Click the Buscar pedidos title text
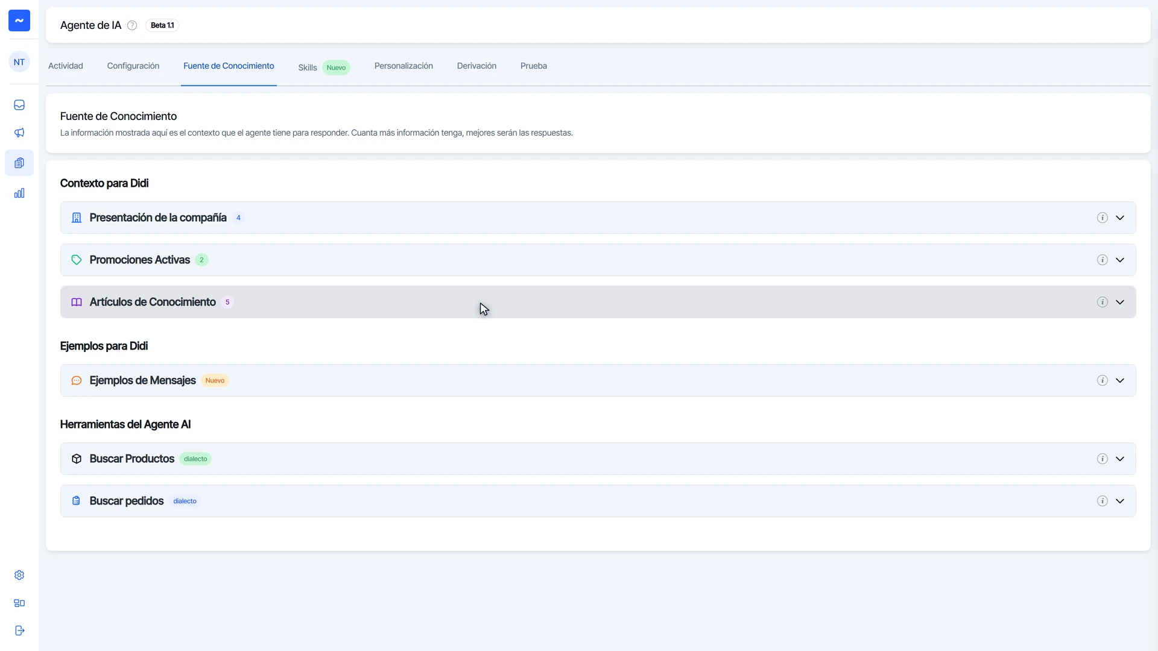 click(127, 501)
